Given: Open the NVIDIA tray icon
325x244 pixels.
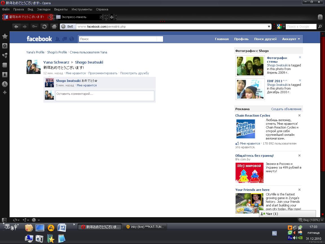Looking at the screenshot, I should pos(300,238).
